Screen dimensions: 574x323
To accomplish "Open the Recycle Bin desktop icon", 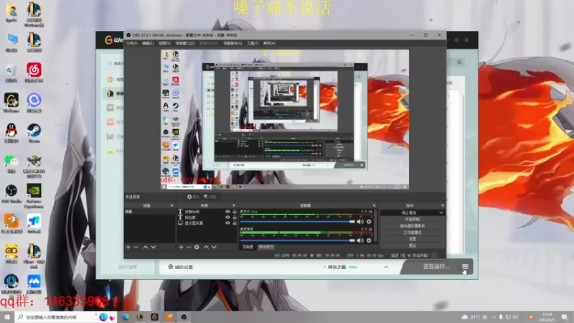I will 11,72.
